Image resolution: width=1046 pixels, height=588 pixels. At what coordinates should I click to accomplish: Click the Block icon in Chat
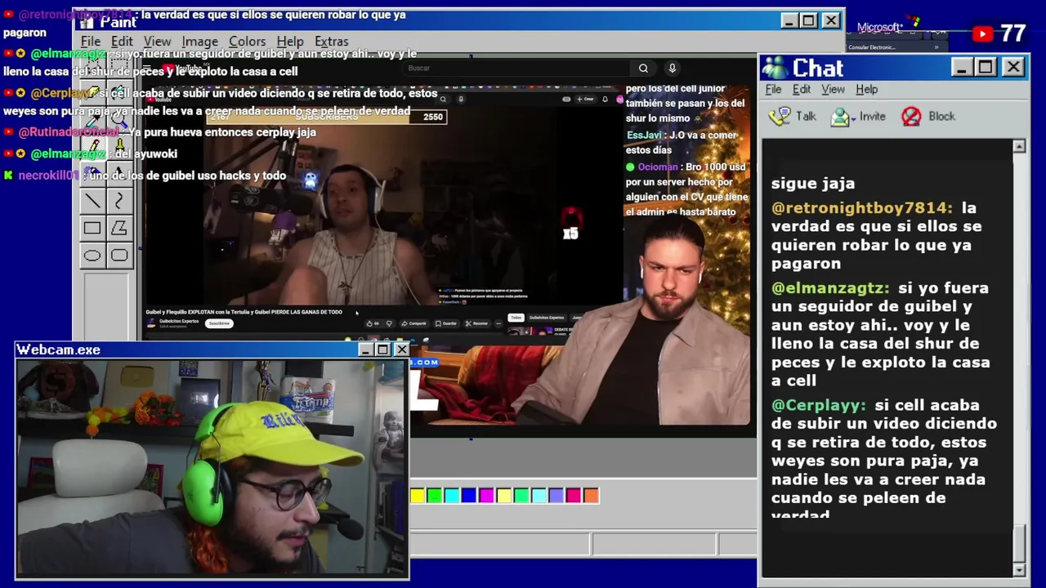click(x=911, y=117)
